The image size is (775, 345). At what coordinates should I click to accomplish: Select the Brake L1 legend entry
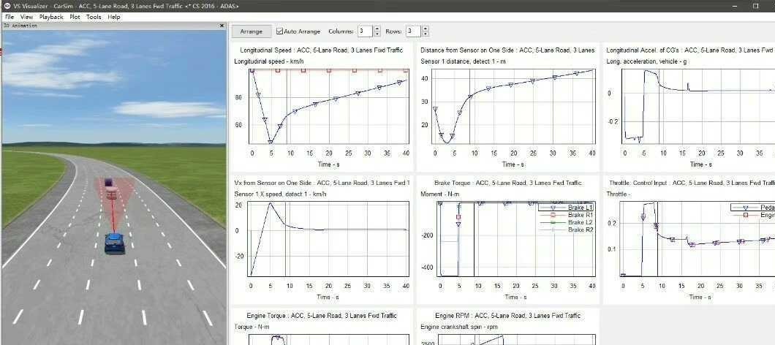pyautogui.click(x=567, y=208)
